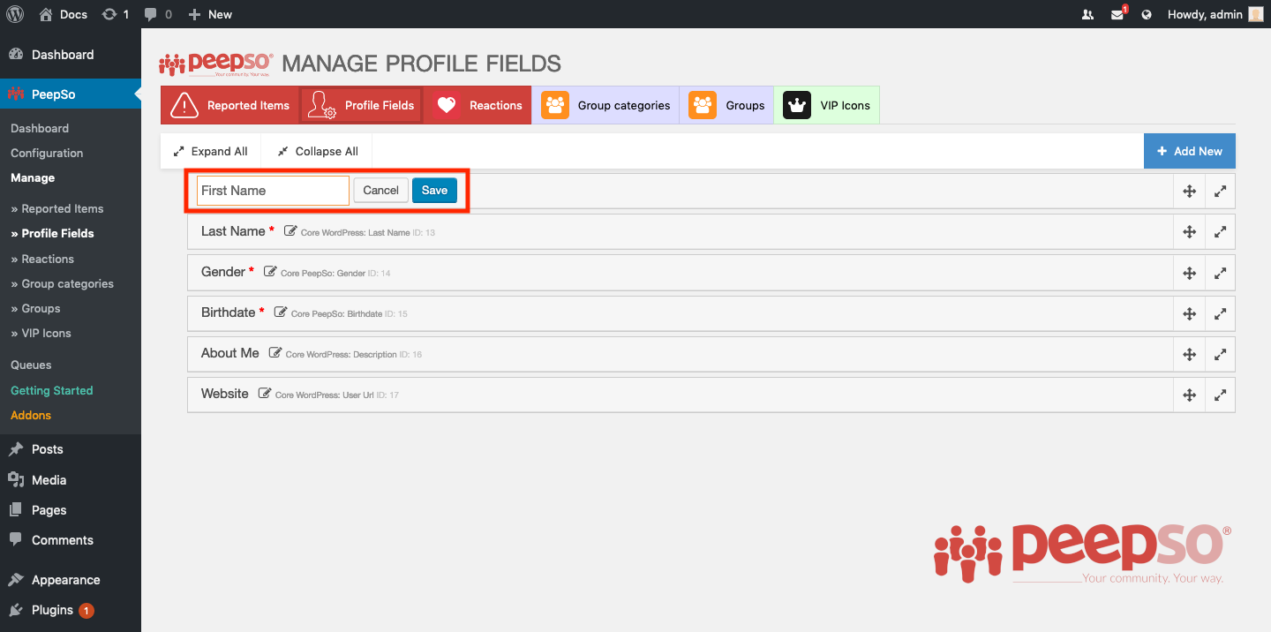Screen dimensions: 1271x632
Task: Go to » Group categories in sidebar
Action: (x=62, y=283)
